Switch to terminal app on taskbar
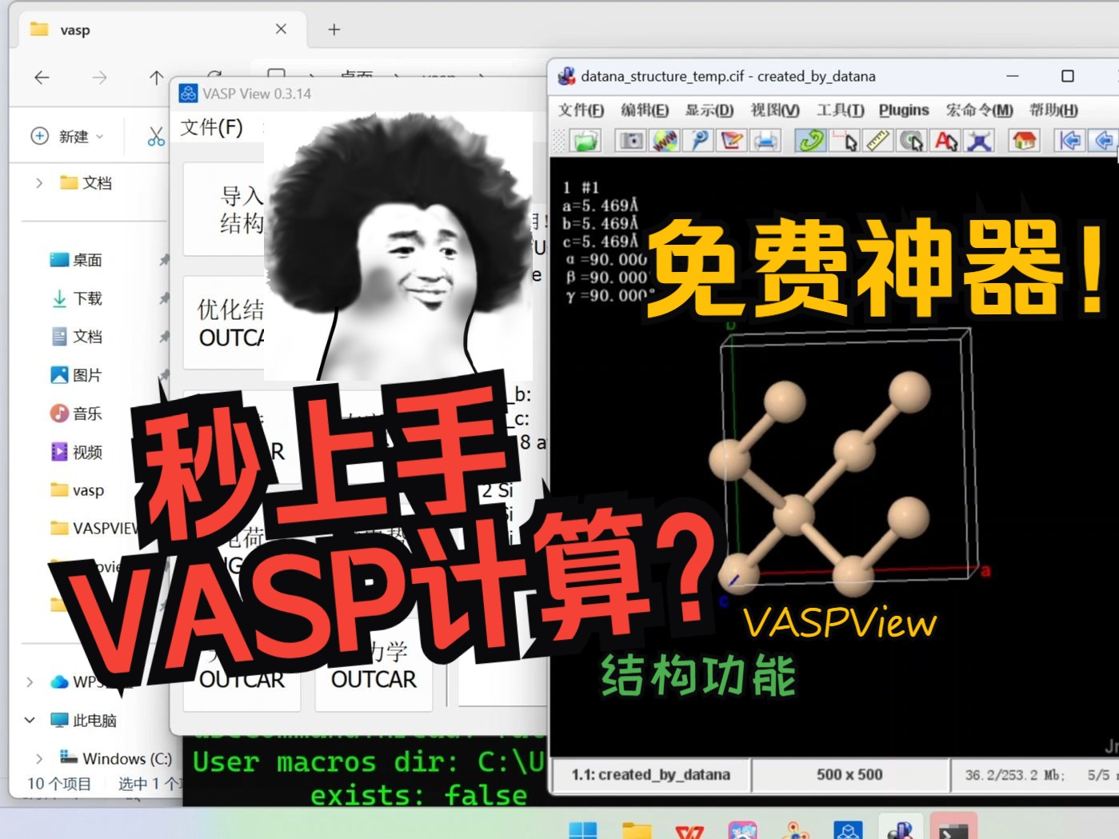This screenshot has height=839, width=1119. click(x=953, y=830)
